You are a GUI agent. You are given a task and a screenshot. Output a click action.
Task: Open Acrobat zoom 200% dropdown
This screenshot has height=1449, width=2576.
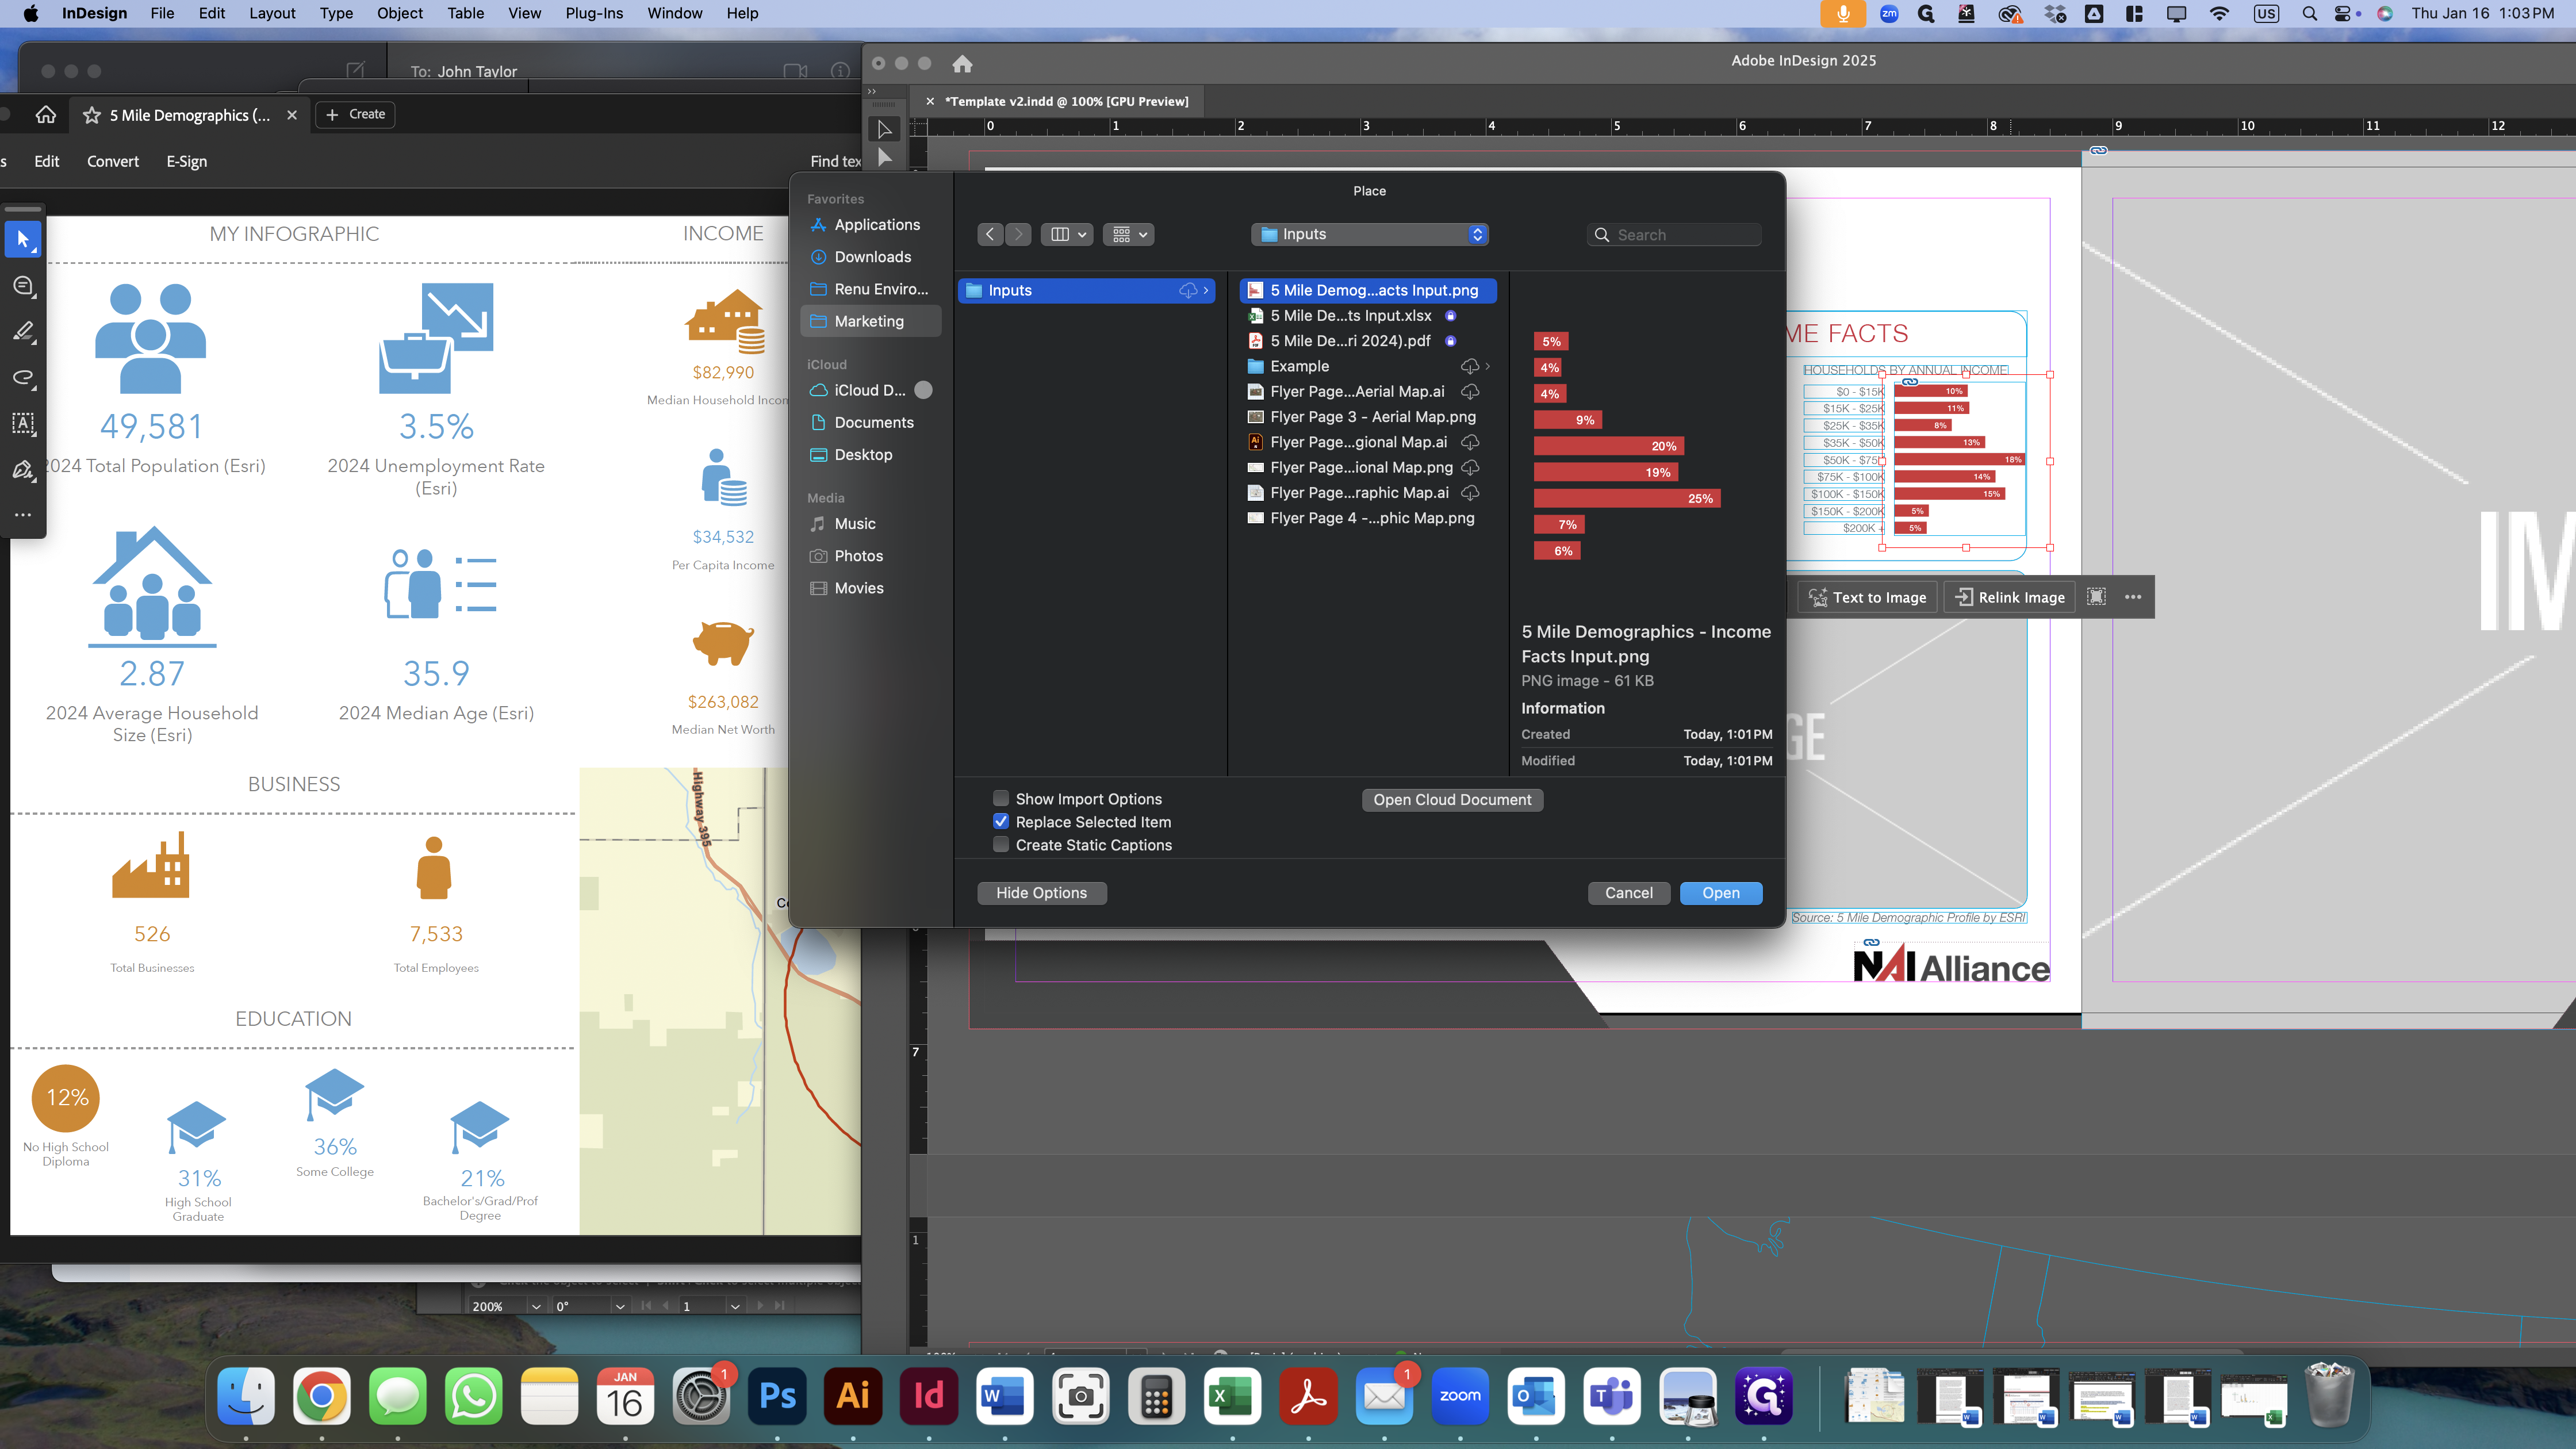(x=536, y=1306)
